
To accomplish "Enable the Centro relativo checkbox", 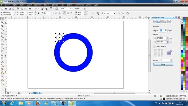I will (154, 47).
